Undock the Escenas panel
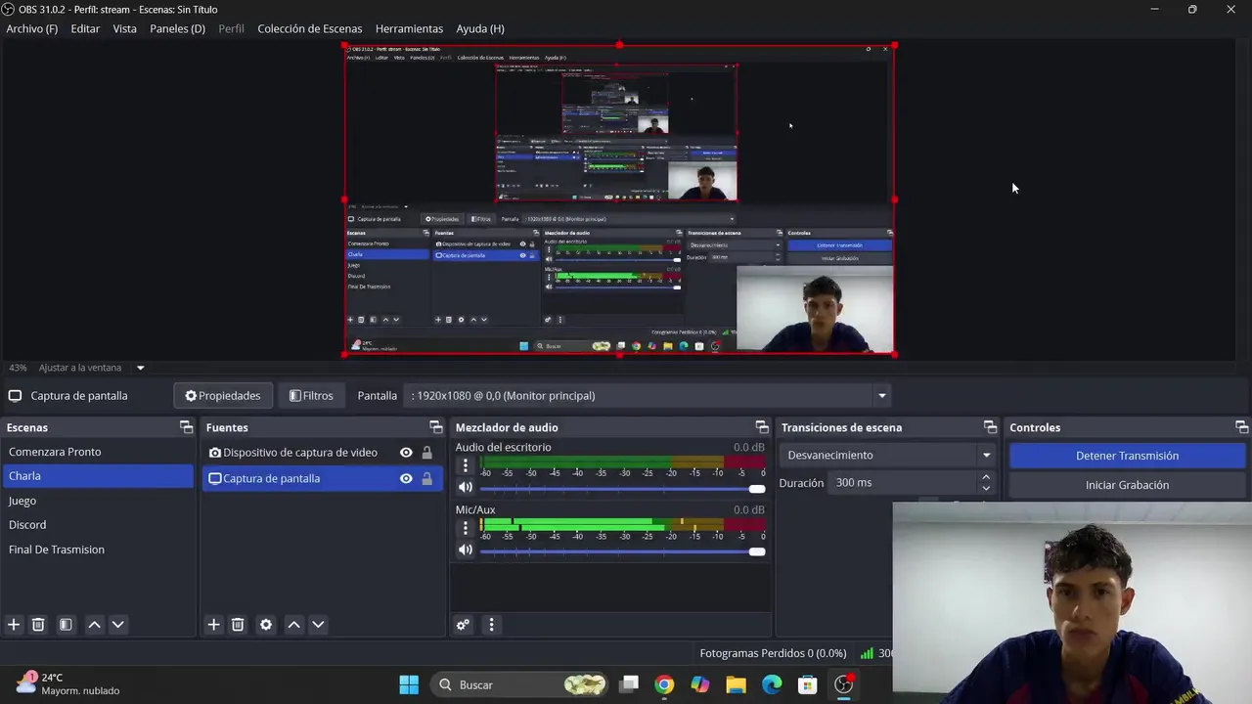This screenshot has width=1252, height=704. [x=186, y=427]
